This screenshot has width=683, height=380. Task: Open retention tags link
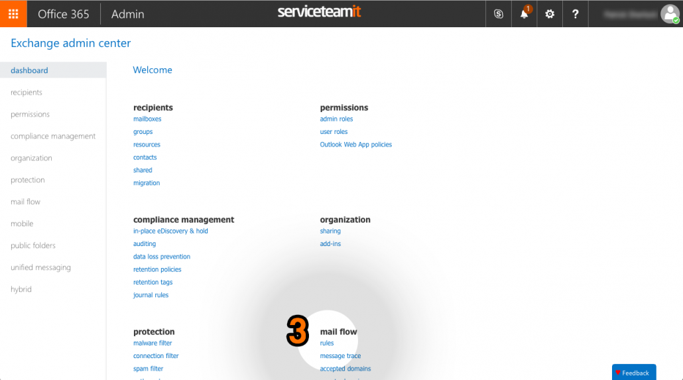click(x=153, y=283)
